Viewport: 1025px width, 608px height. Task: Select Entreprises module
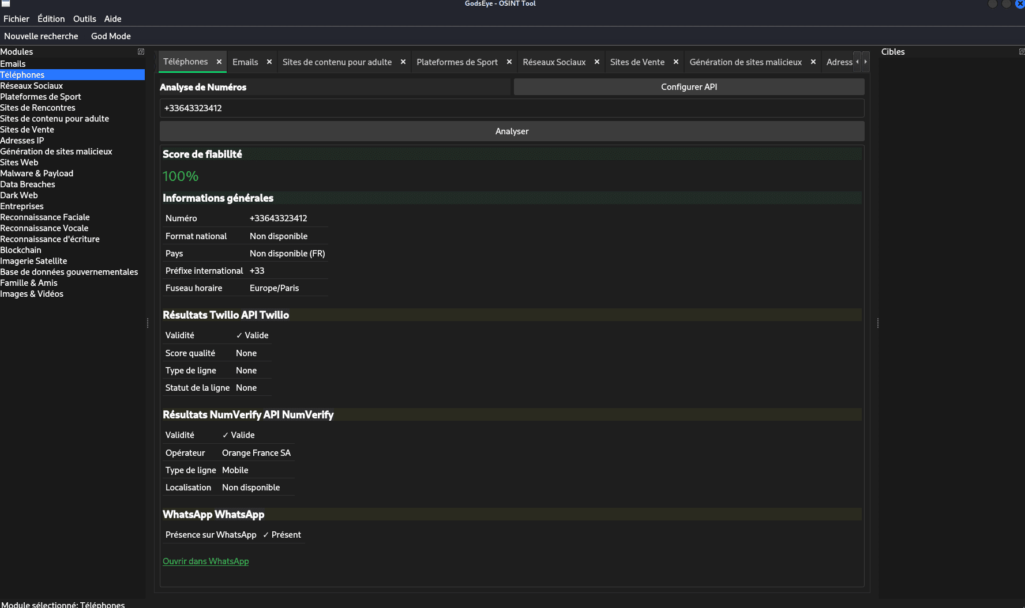[x=72, y=206]
